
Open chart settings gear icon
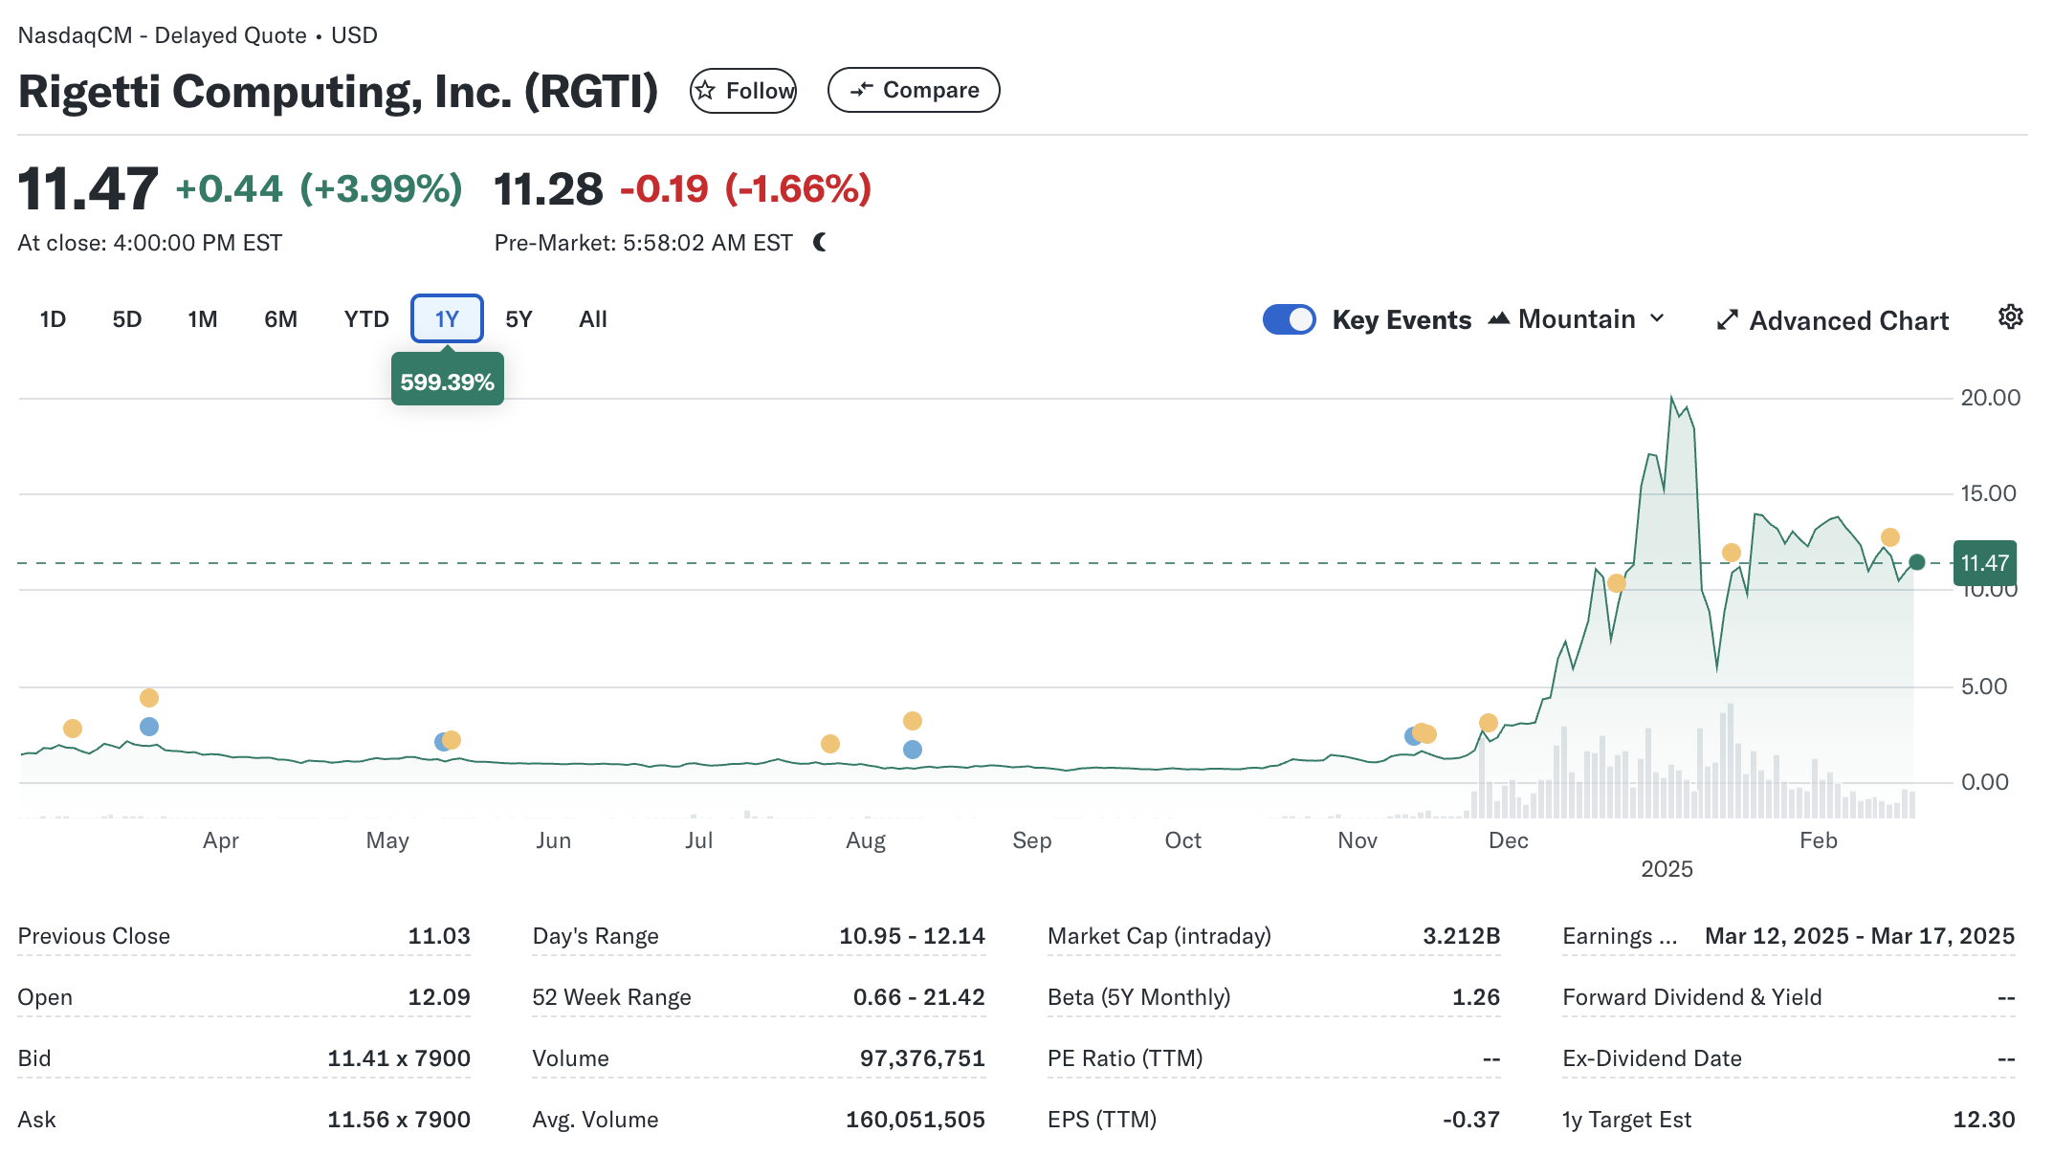[x=2010, y=316]
